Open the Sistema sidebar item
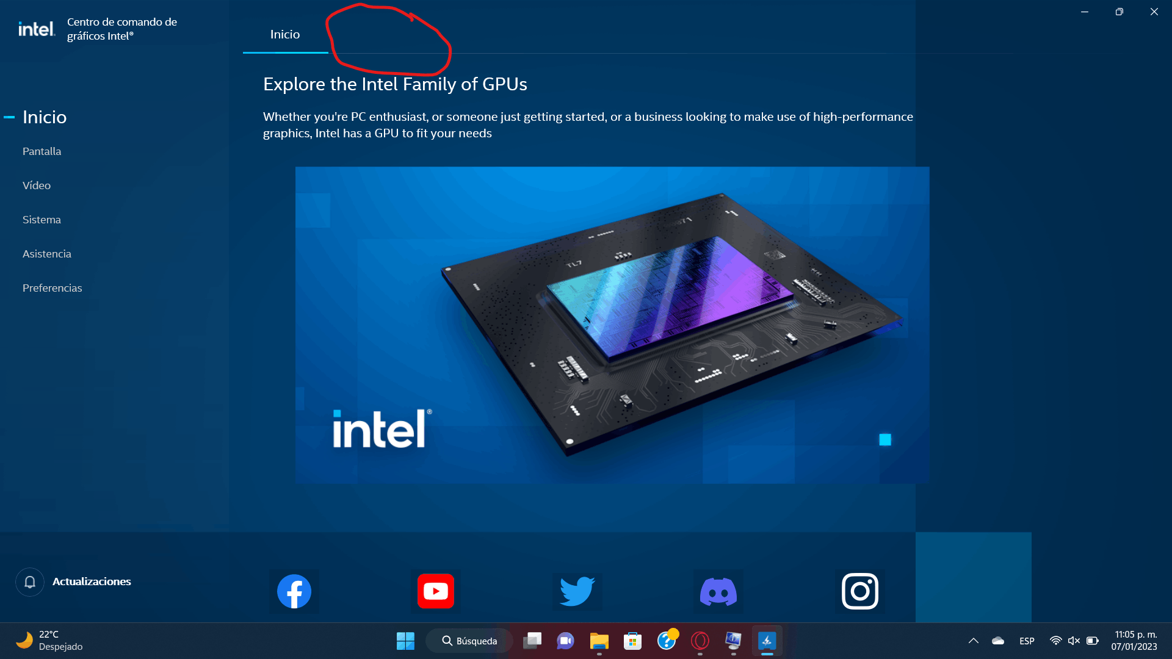This screenshot has width=1172, height=659. 42,220
